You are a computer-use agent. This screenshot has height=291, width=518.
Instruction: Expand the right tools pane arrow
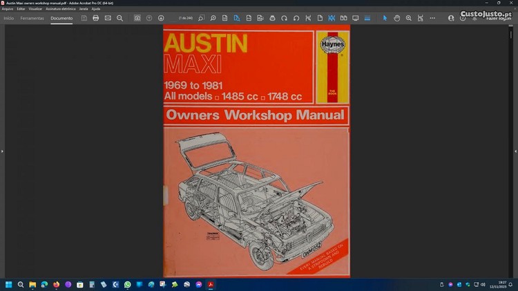click(x=515, y=151)
